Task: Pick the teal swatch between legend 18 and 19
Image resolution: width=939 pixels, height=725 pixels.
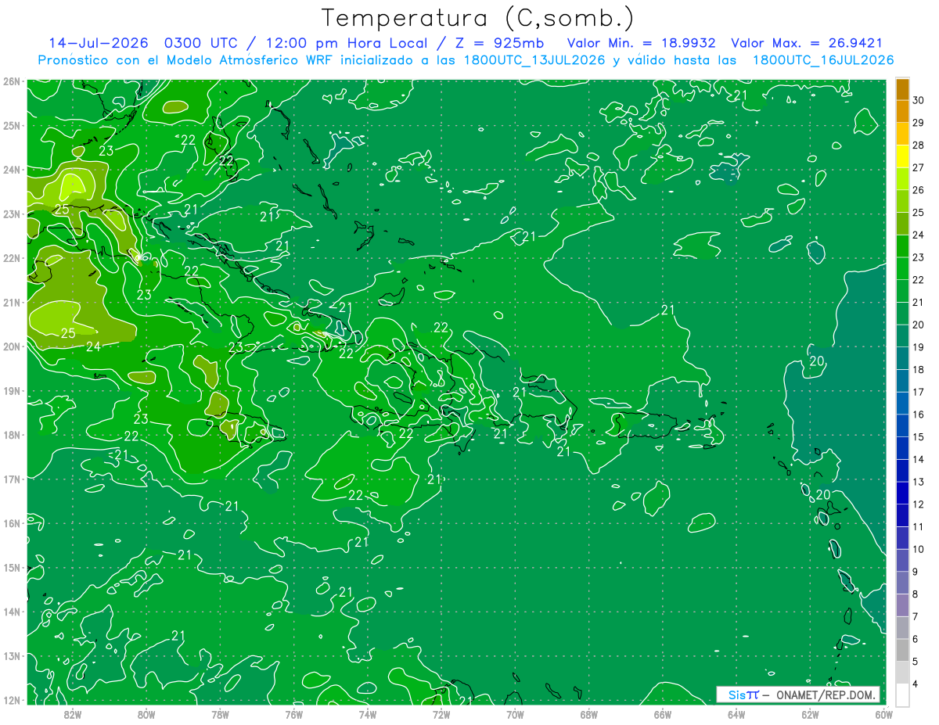Action: [x=902, y=358]
